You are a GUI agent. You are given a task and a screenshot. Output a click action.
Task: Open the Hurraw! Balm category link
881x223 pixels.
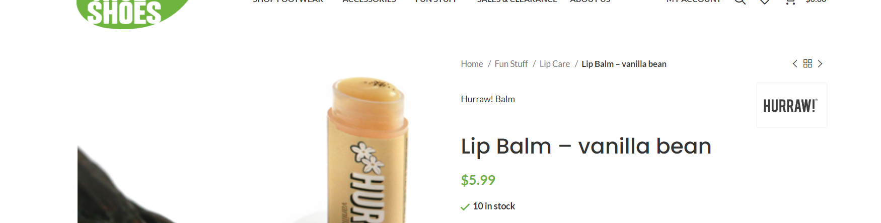(x=488, y=99)
